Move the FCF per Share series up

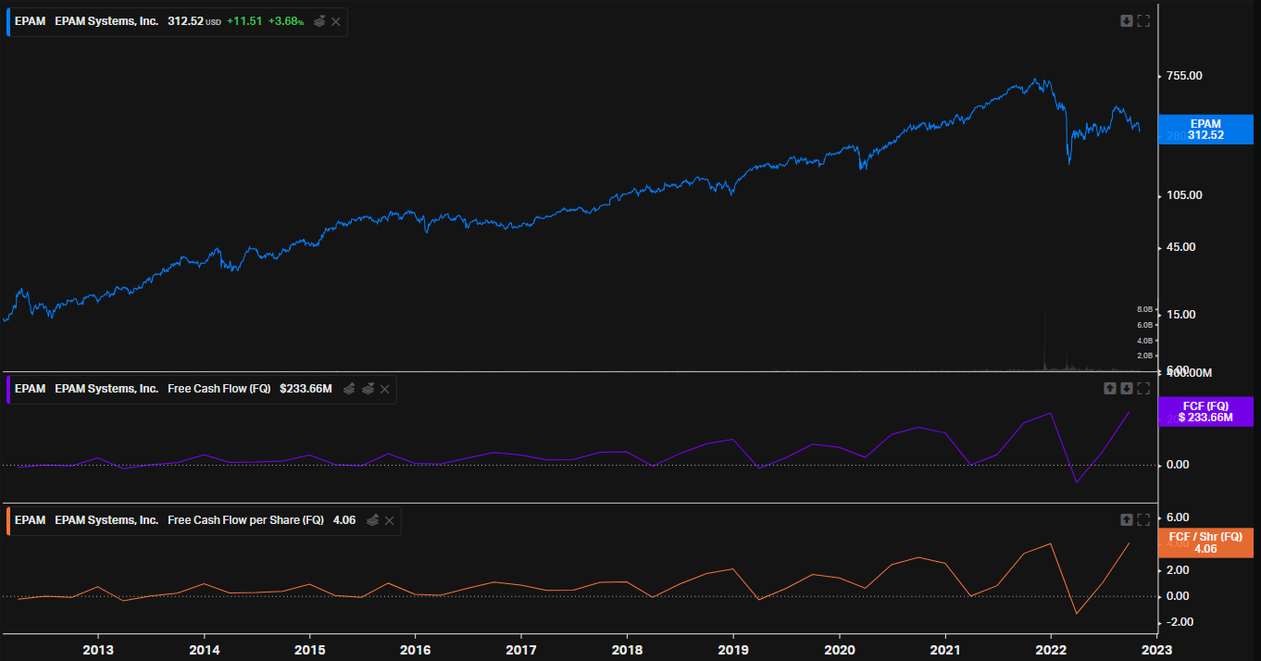coord(373,520)
